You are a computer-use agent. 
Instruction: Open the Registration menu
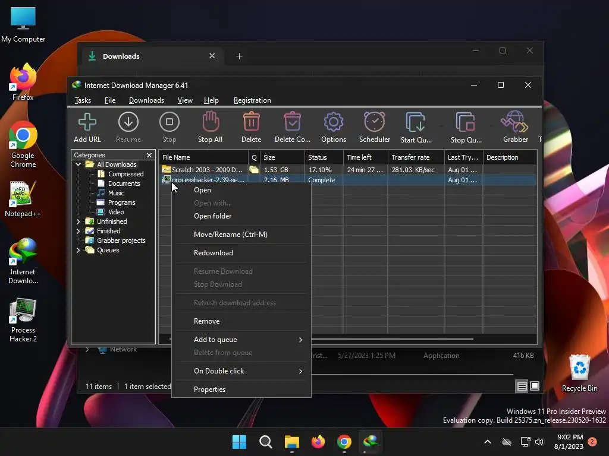[x=252, y=100]
